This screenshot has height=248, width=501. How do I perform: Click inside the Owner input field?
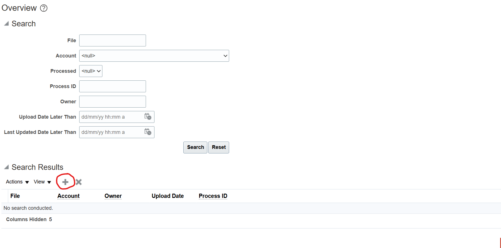(x=112, y=101)
